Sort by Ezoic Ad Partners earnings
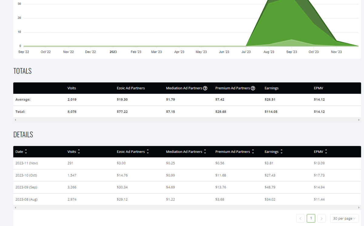The image size is (364, 226). point(147,151)
